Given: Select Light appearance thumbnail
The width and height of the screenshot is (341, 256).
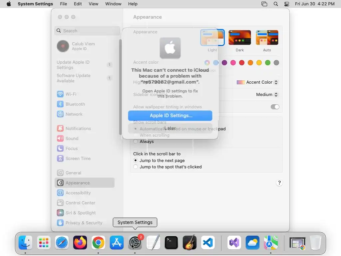Looking at the screenshot, I should coord(212,38).
